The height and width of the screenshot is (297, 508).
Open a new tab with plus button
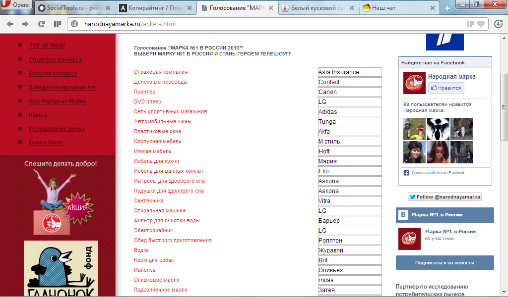point(447,8)
